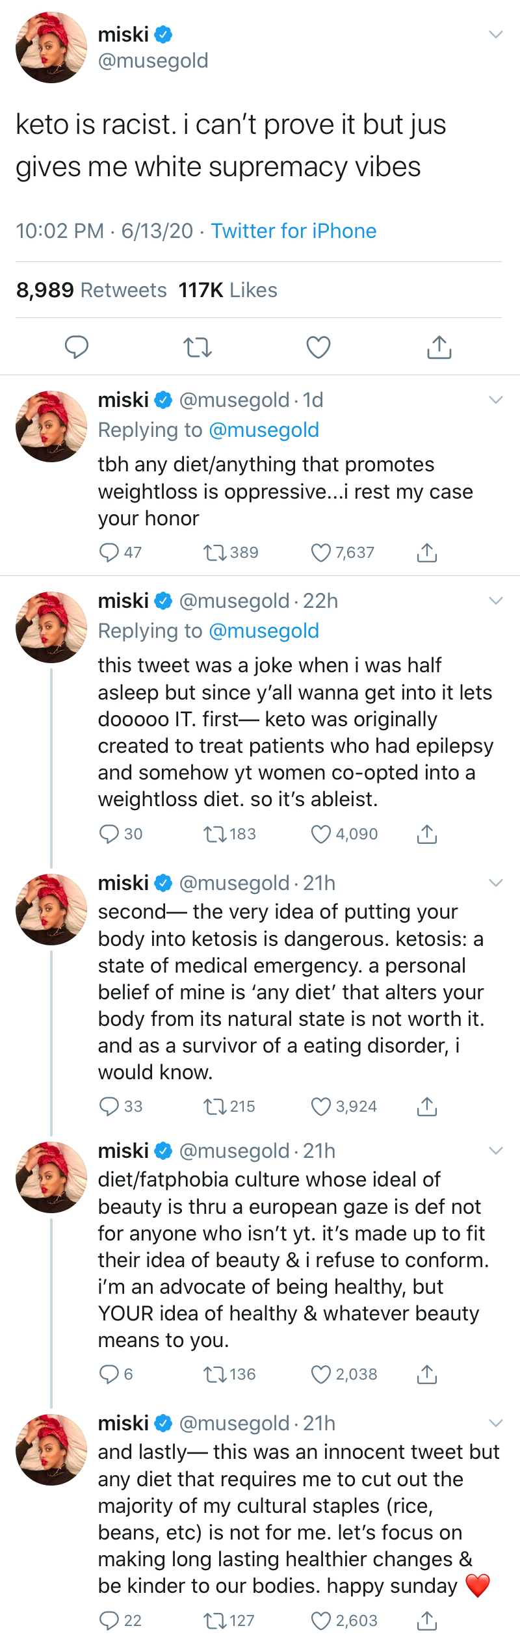Share the main tweet via share icon
This screenshot has height=1652, width=520.
point(439,347)
